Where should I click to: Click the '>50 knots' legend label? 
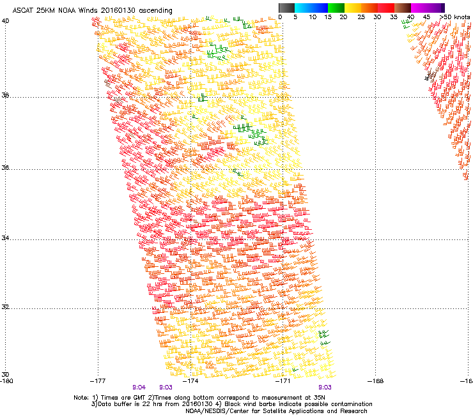point(454,17)
